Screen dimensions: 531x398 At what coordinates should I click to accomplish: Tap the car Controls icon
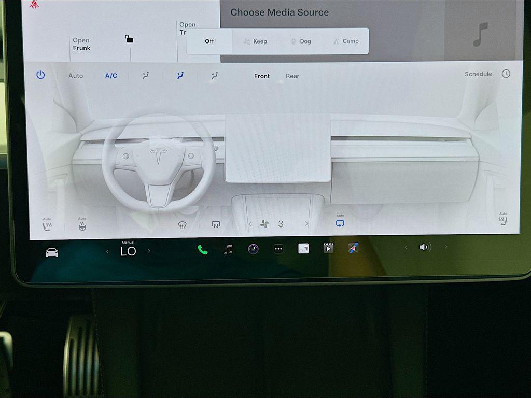(52, 252)
